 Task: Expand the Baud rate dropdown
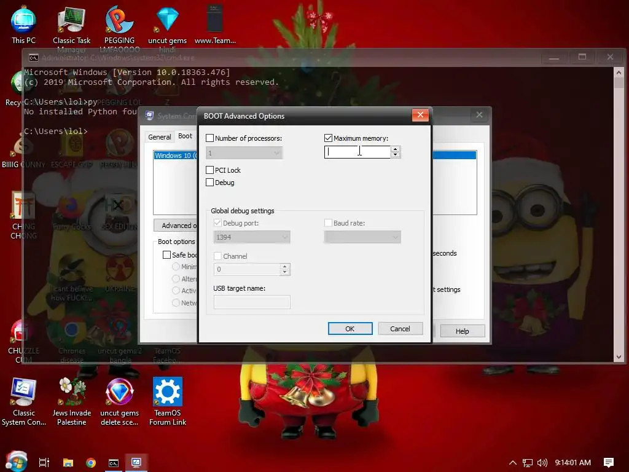click(x=362, y=237)
